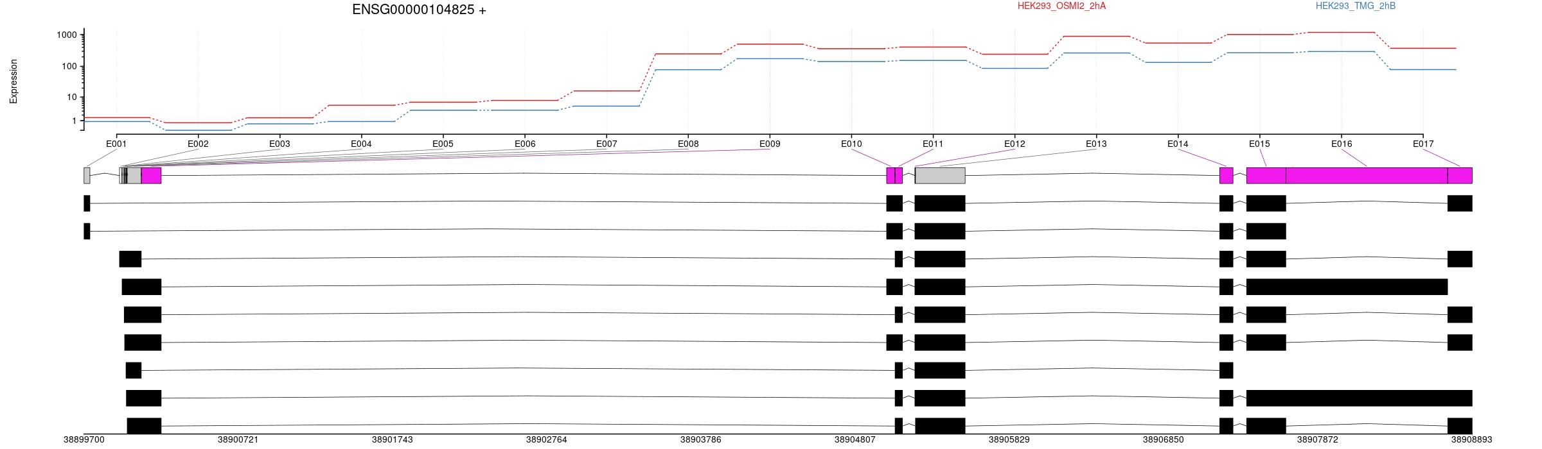Select exon label E012

pos(1015,144)
